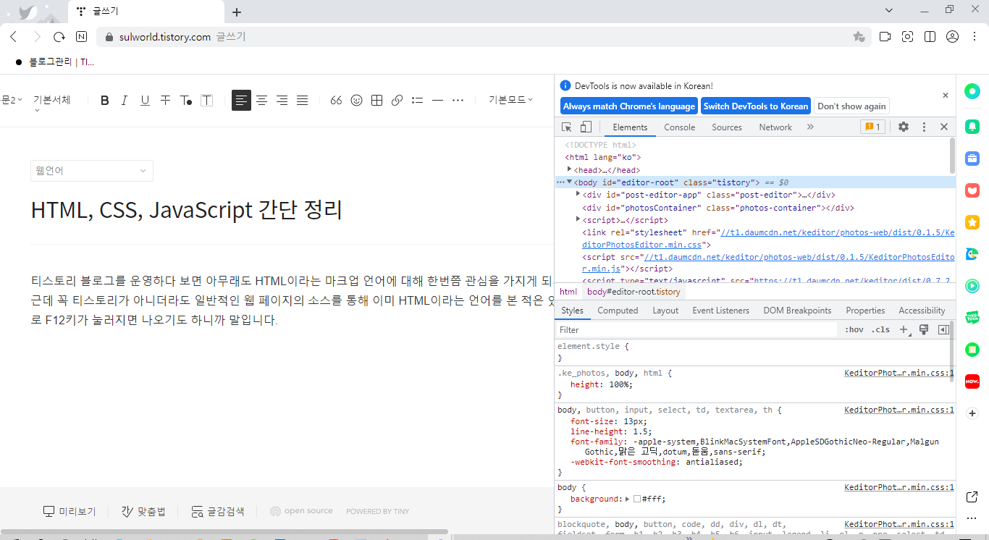989x540 pixels.
Task: Show more DevTools tabs chevron
Action: click(x=810, y=127)
